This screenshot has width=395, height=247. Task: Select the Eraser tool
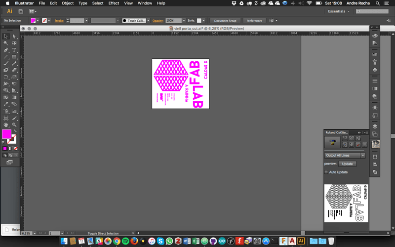pyautogui.click(x=14, y=70)
